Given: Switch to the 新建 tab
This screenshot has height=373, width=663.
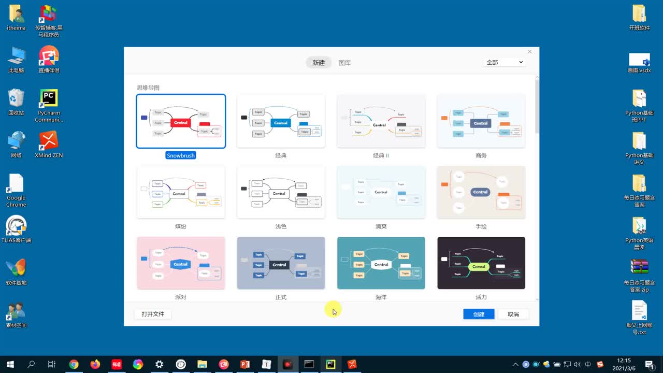Looking at the screenshot, I should click(x=319, y=63).
